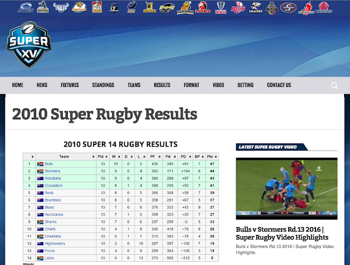
Task: Open the Results menu item
Action: [162, 85]
